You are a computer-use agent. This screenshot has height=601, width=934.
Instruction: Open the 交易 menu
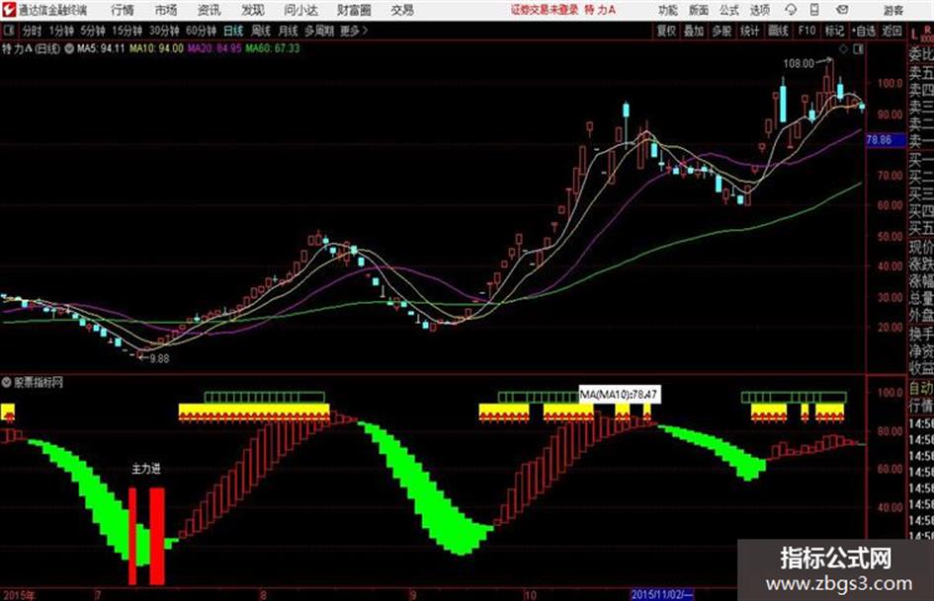click(402, 10)
